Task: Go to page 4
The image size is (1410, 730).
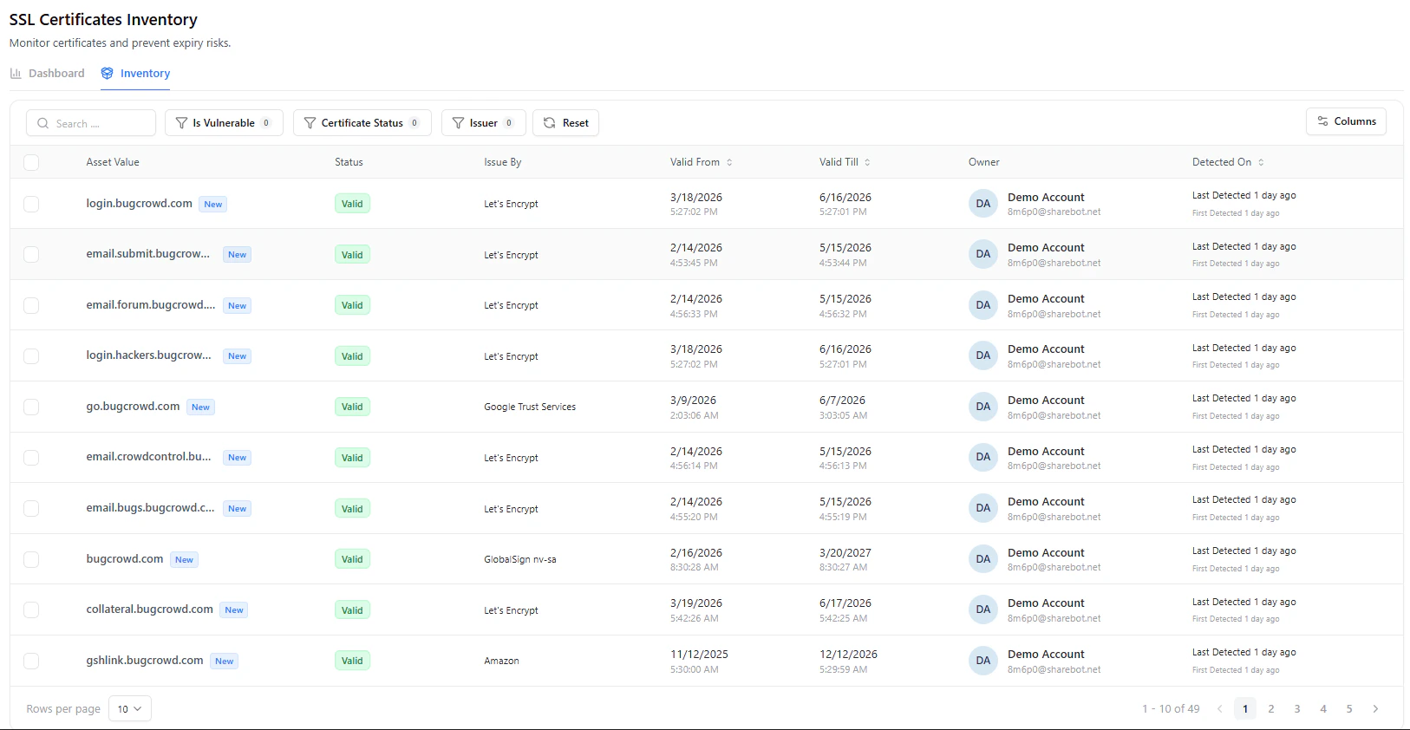Action: pyautogui.click(x=1323, y=709)
